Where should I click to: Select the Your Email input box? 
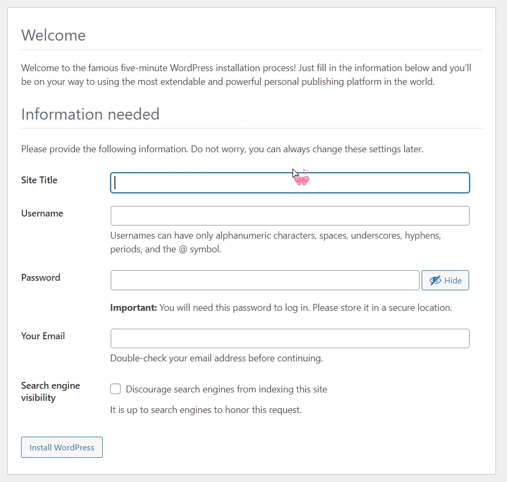point(289,339)
